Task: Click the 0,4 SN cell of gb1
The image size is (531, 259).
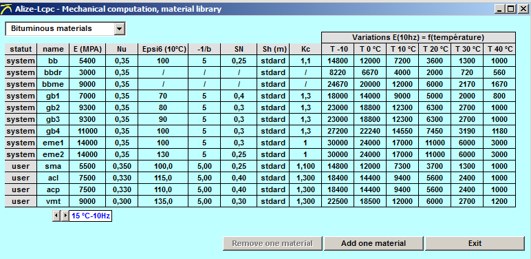Action: (x=239, y=96)
